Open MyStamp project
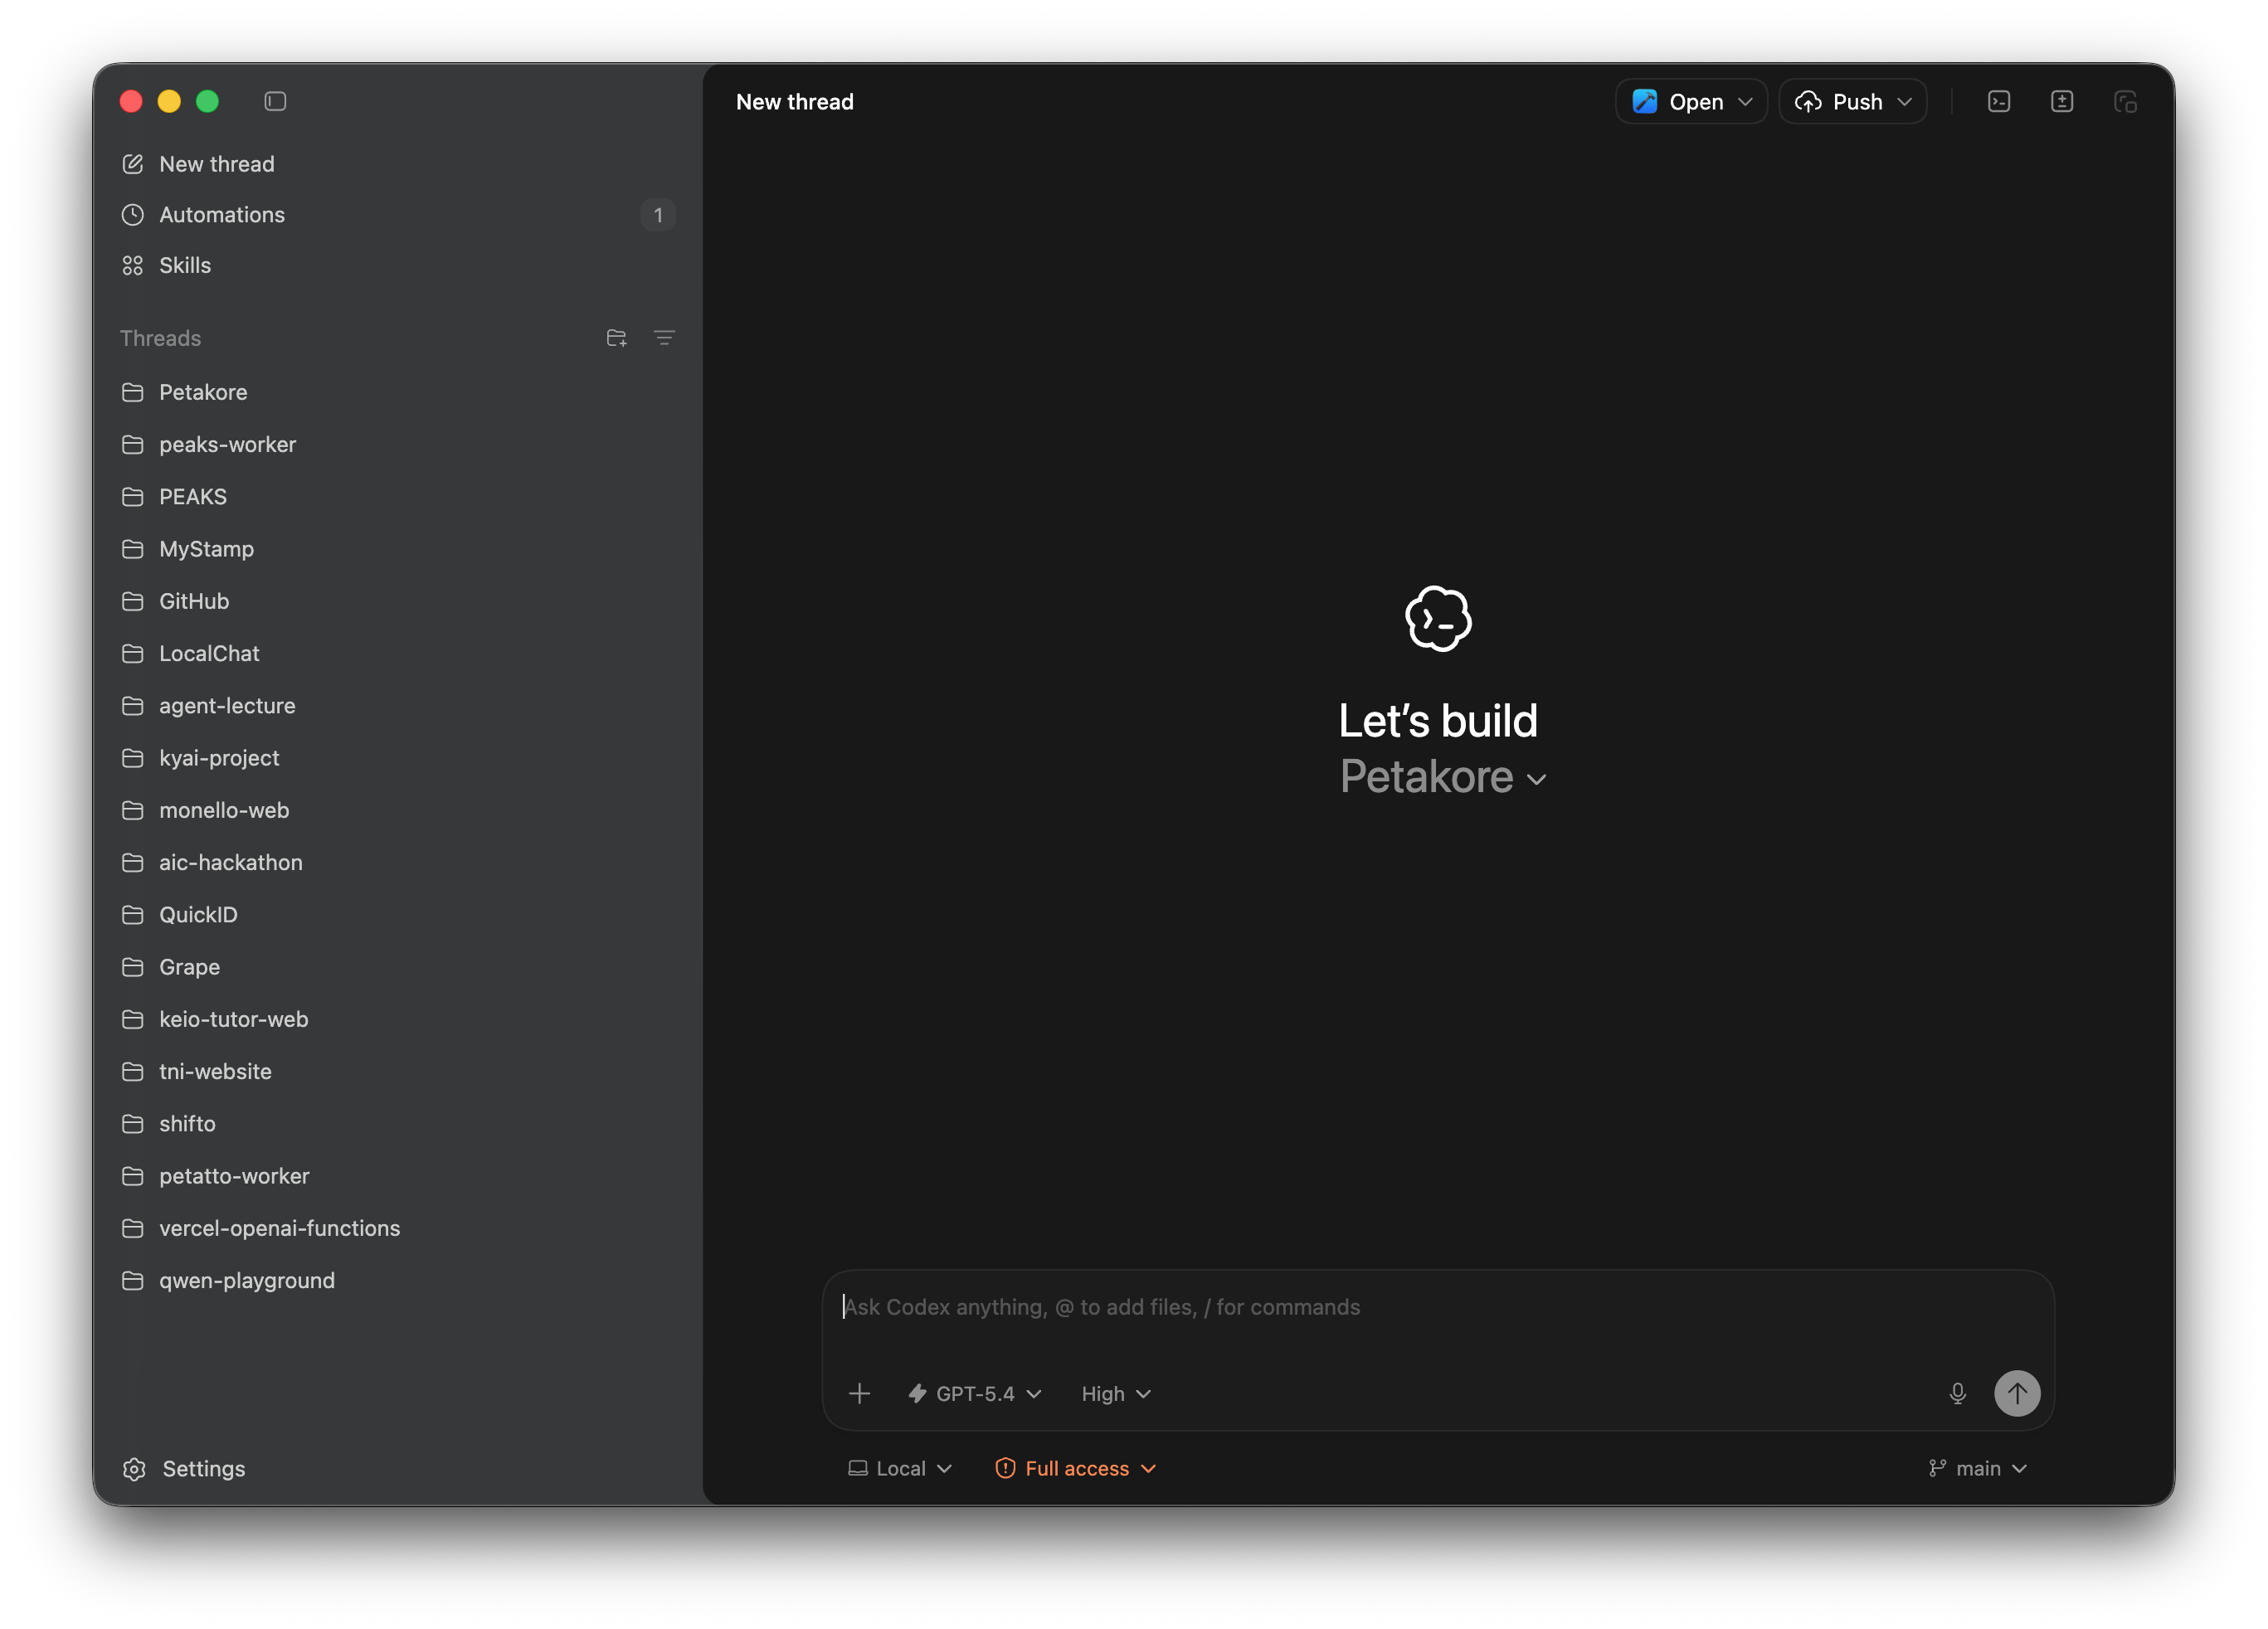 [x=398, y=549]
